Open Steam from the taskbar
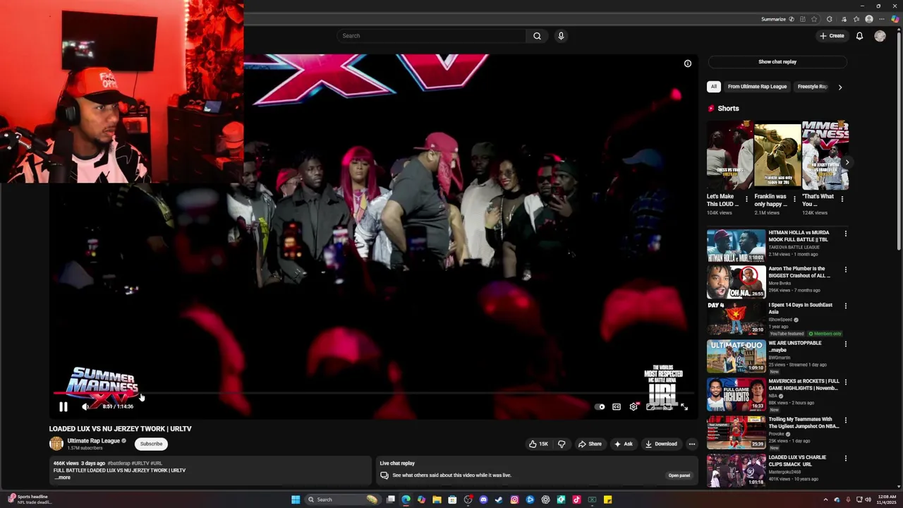Screen dimensions: 903x508 point(499,500)
